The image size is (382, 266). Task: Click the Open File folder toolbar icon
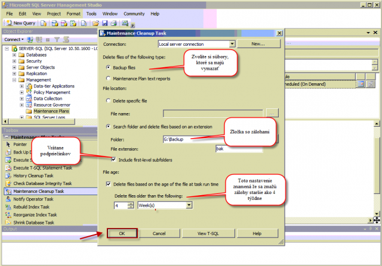pyautogui.click(x=95, y=23)
